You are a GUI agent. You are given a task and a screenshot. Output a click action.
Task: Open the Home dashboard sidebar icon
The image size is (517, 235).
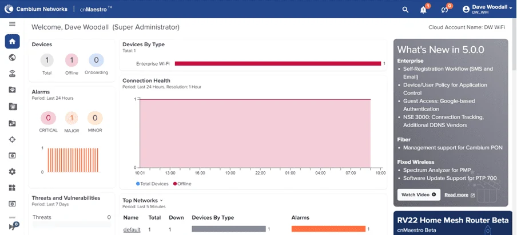(12, 42)
